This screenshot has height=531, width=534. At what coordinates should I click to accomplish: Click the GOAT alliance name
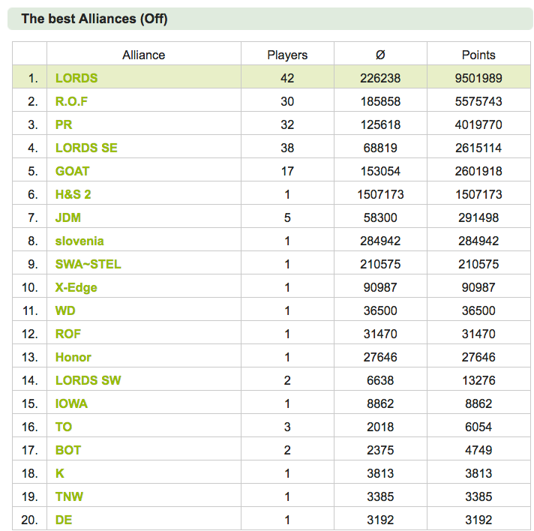(x=72, y=171)
